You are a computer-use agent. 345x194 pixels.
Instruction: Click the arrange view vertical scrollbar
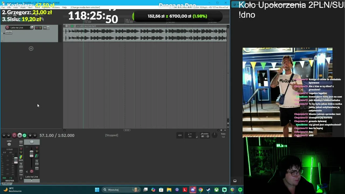point(228,73)
